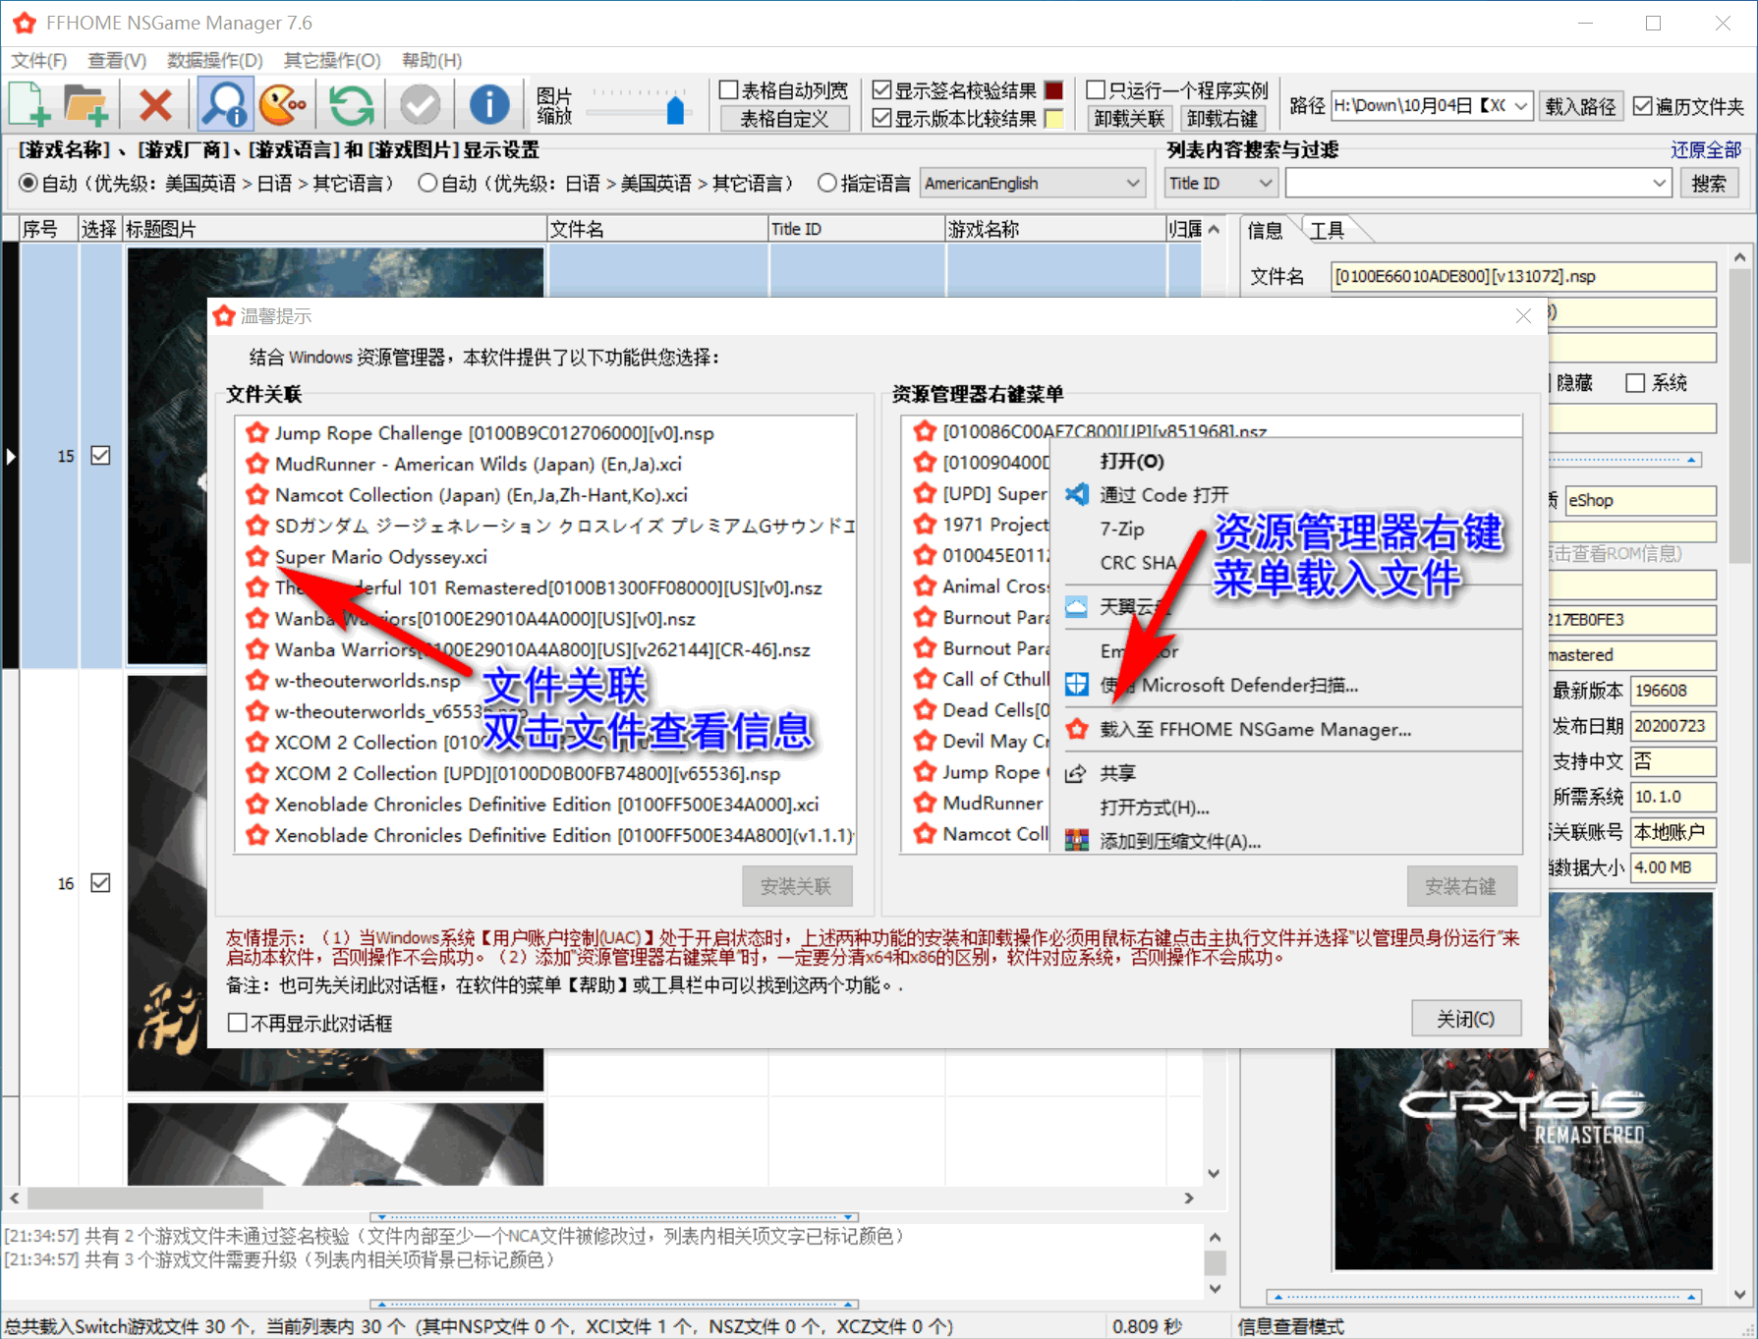Click the red X delete toolbar icon
The image size is (1758, 1339).
[x=155, y=104]
